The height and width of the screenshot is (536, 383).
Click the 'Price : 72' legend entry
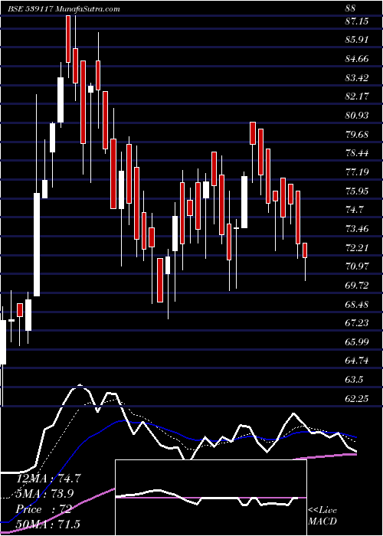click(x=44, y=509)
